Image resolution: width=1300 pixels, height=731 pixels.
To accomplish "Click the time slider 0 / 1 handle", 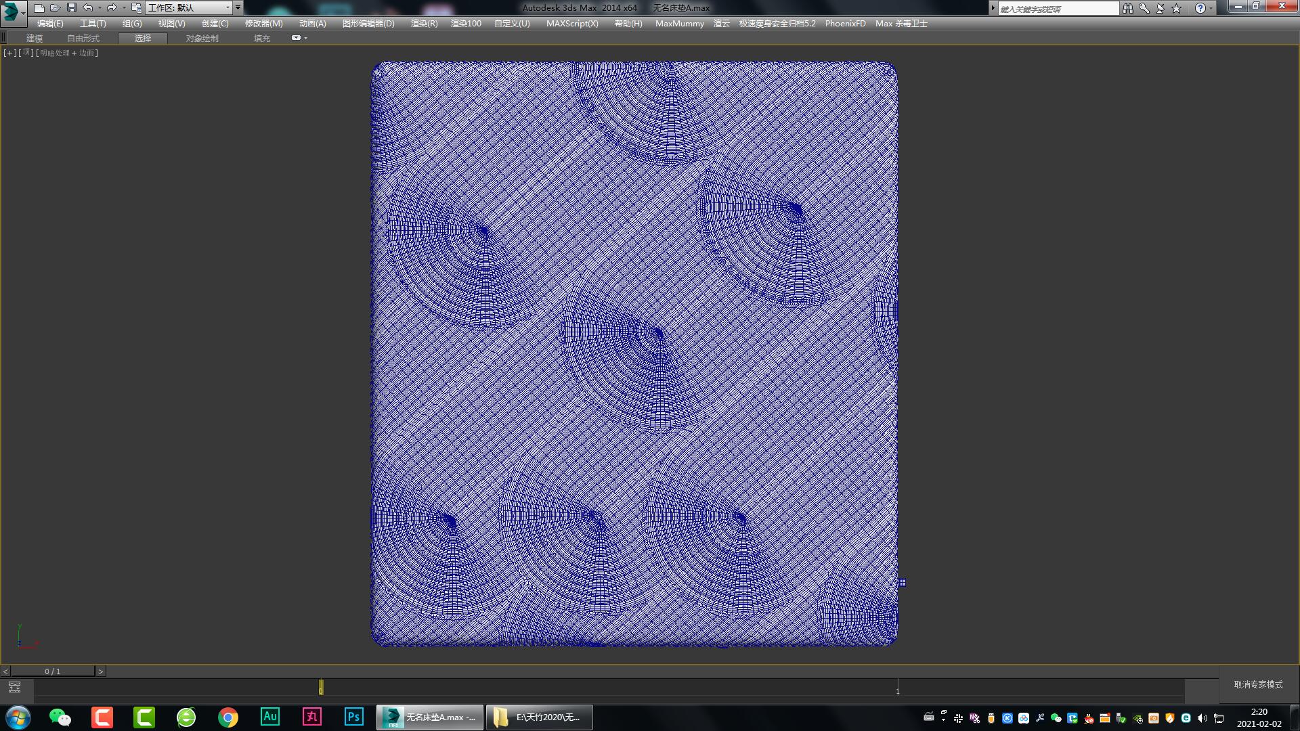I will (x=53, y=671).
